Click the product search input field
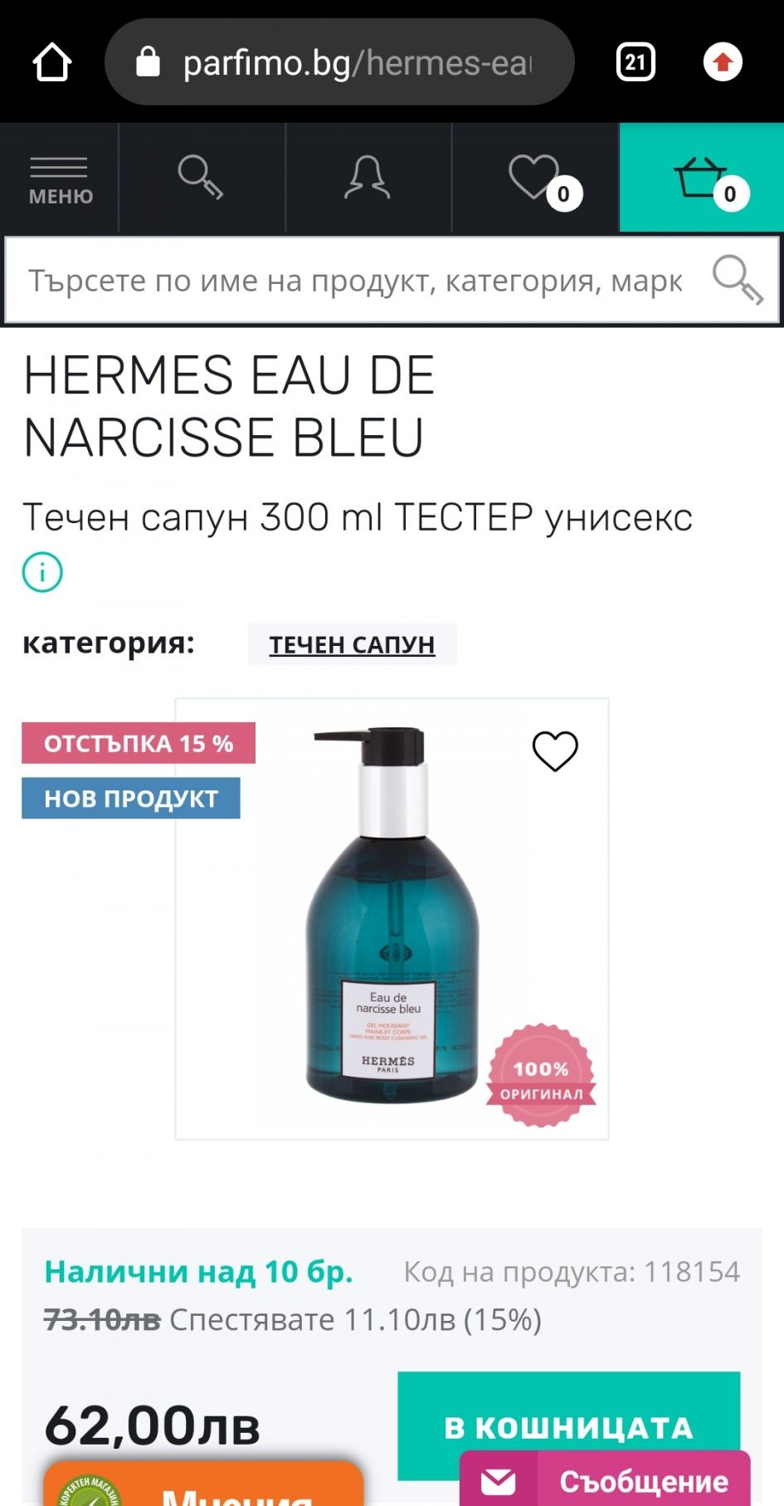Image resolution: width=784 pixels, height=1506 pixels. 357,281
